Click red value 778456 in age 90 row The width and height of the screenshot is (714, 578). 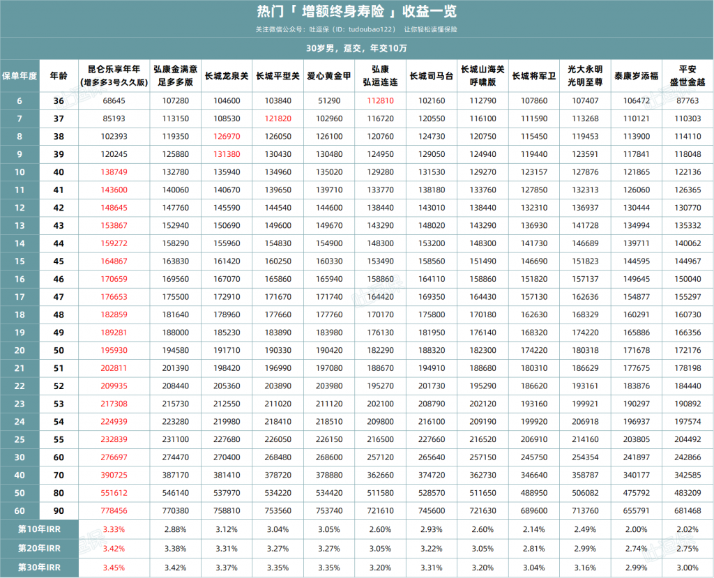pos(114,510)
